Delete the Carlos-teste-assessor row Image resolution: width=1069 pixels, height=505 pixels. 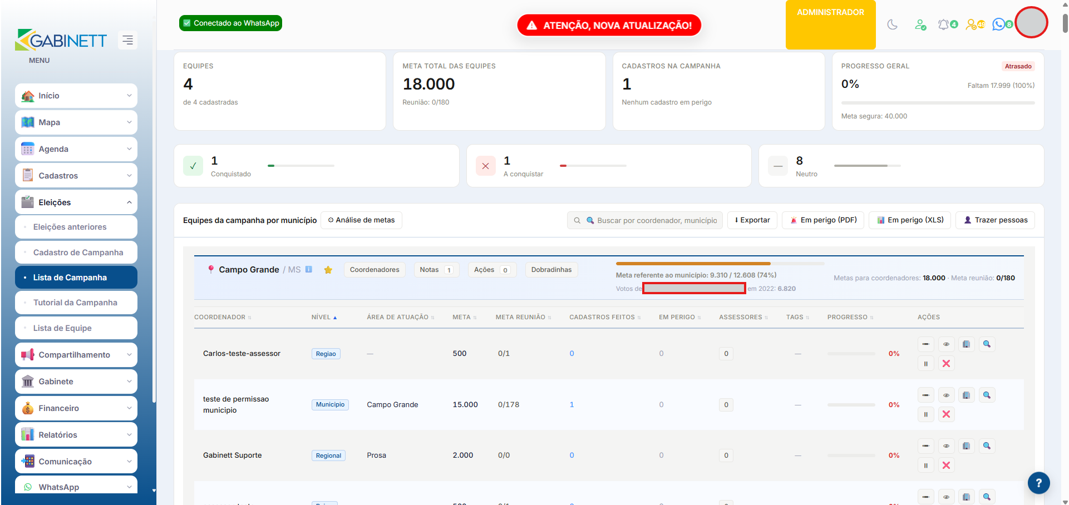point(946,364)
